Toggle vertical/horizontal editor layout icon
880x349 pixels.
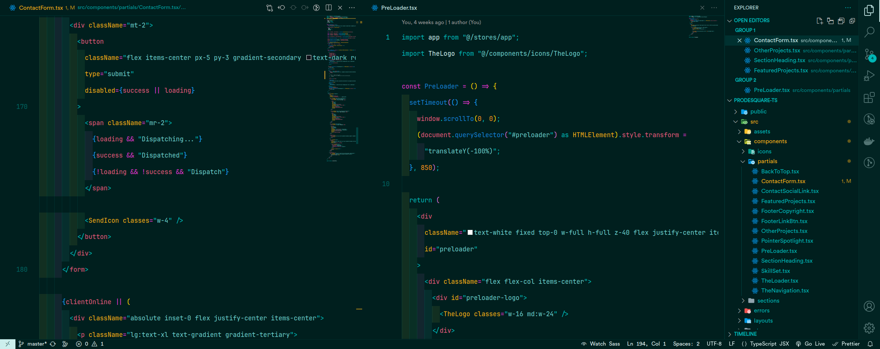(830, 21)
